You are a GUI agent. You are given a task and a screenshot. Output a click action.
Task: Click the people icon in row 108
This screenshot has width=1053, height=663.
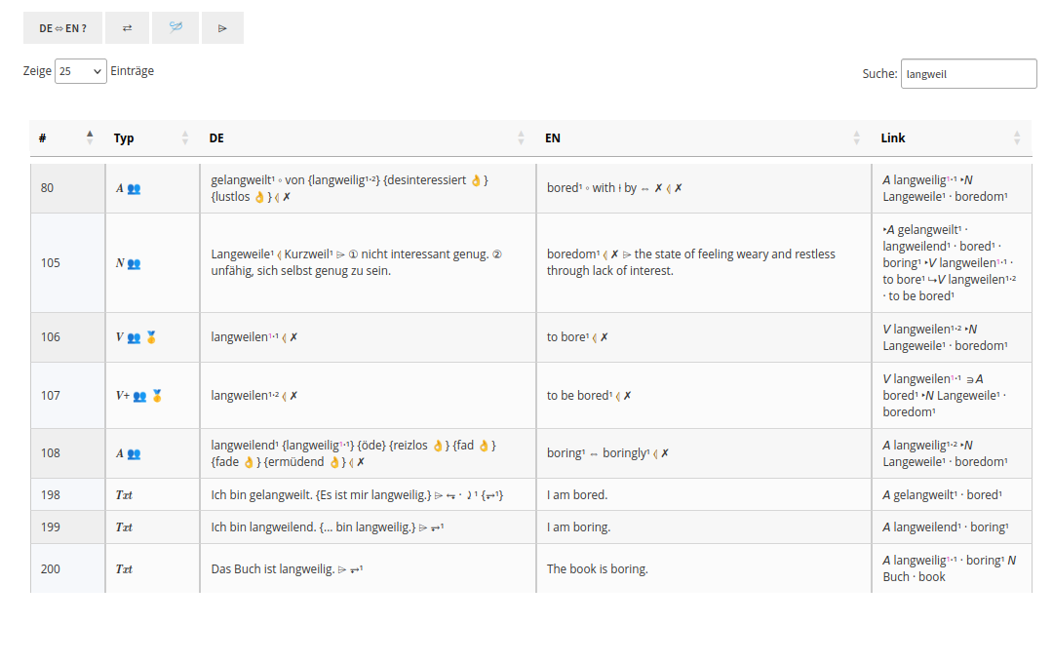pos(134,454)
